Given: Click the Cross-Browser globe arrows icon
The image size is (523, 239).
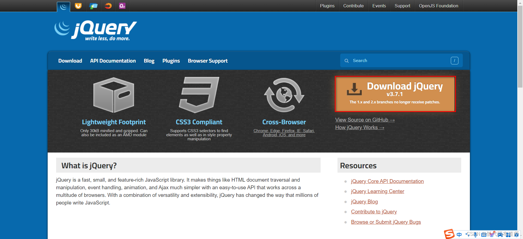Looking at the screenshot, I should click(284, 95).
